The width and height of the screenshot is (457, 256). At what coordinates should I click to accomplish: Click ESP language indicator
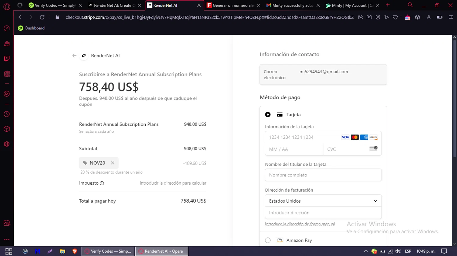[408, 251]
